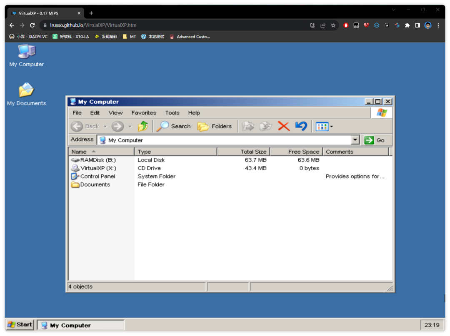Click the red Delete X icon
The height and width of the screenshot is (336, 450).
(x=283, y=126)
